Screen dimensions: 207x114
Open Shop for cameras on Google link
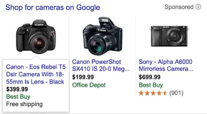tap(53, 8)
